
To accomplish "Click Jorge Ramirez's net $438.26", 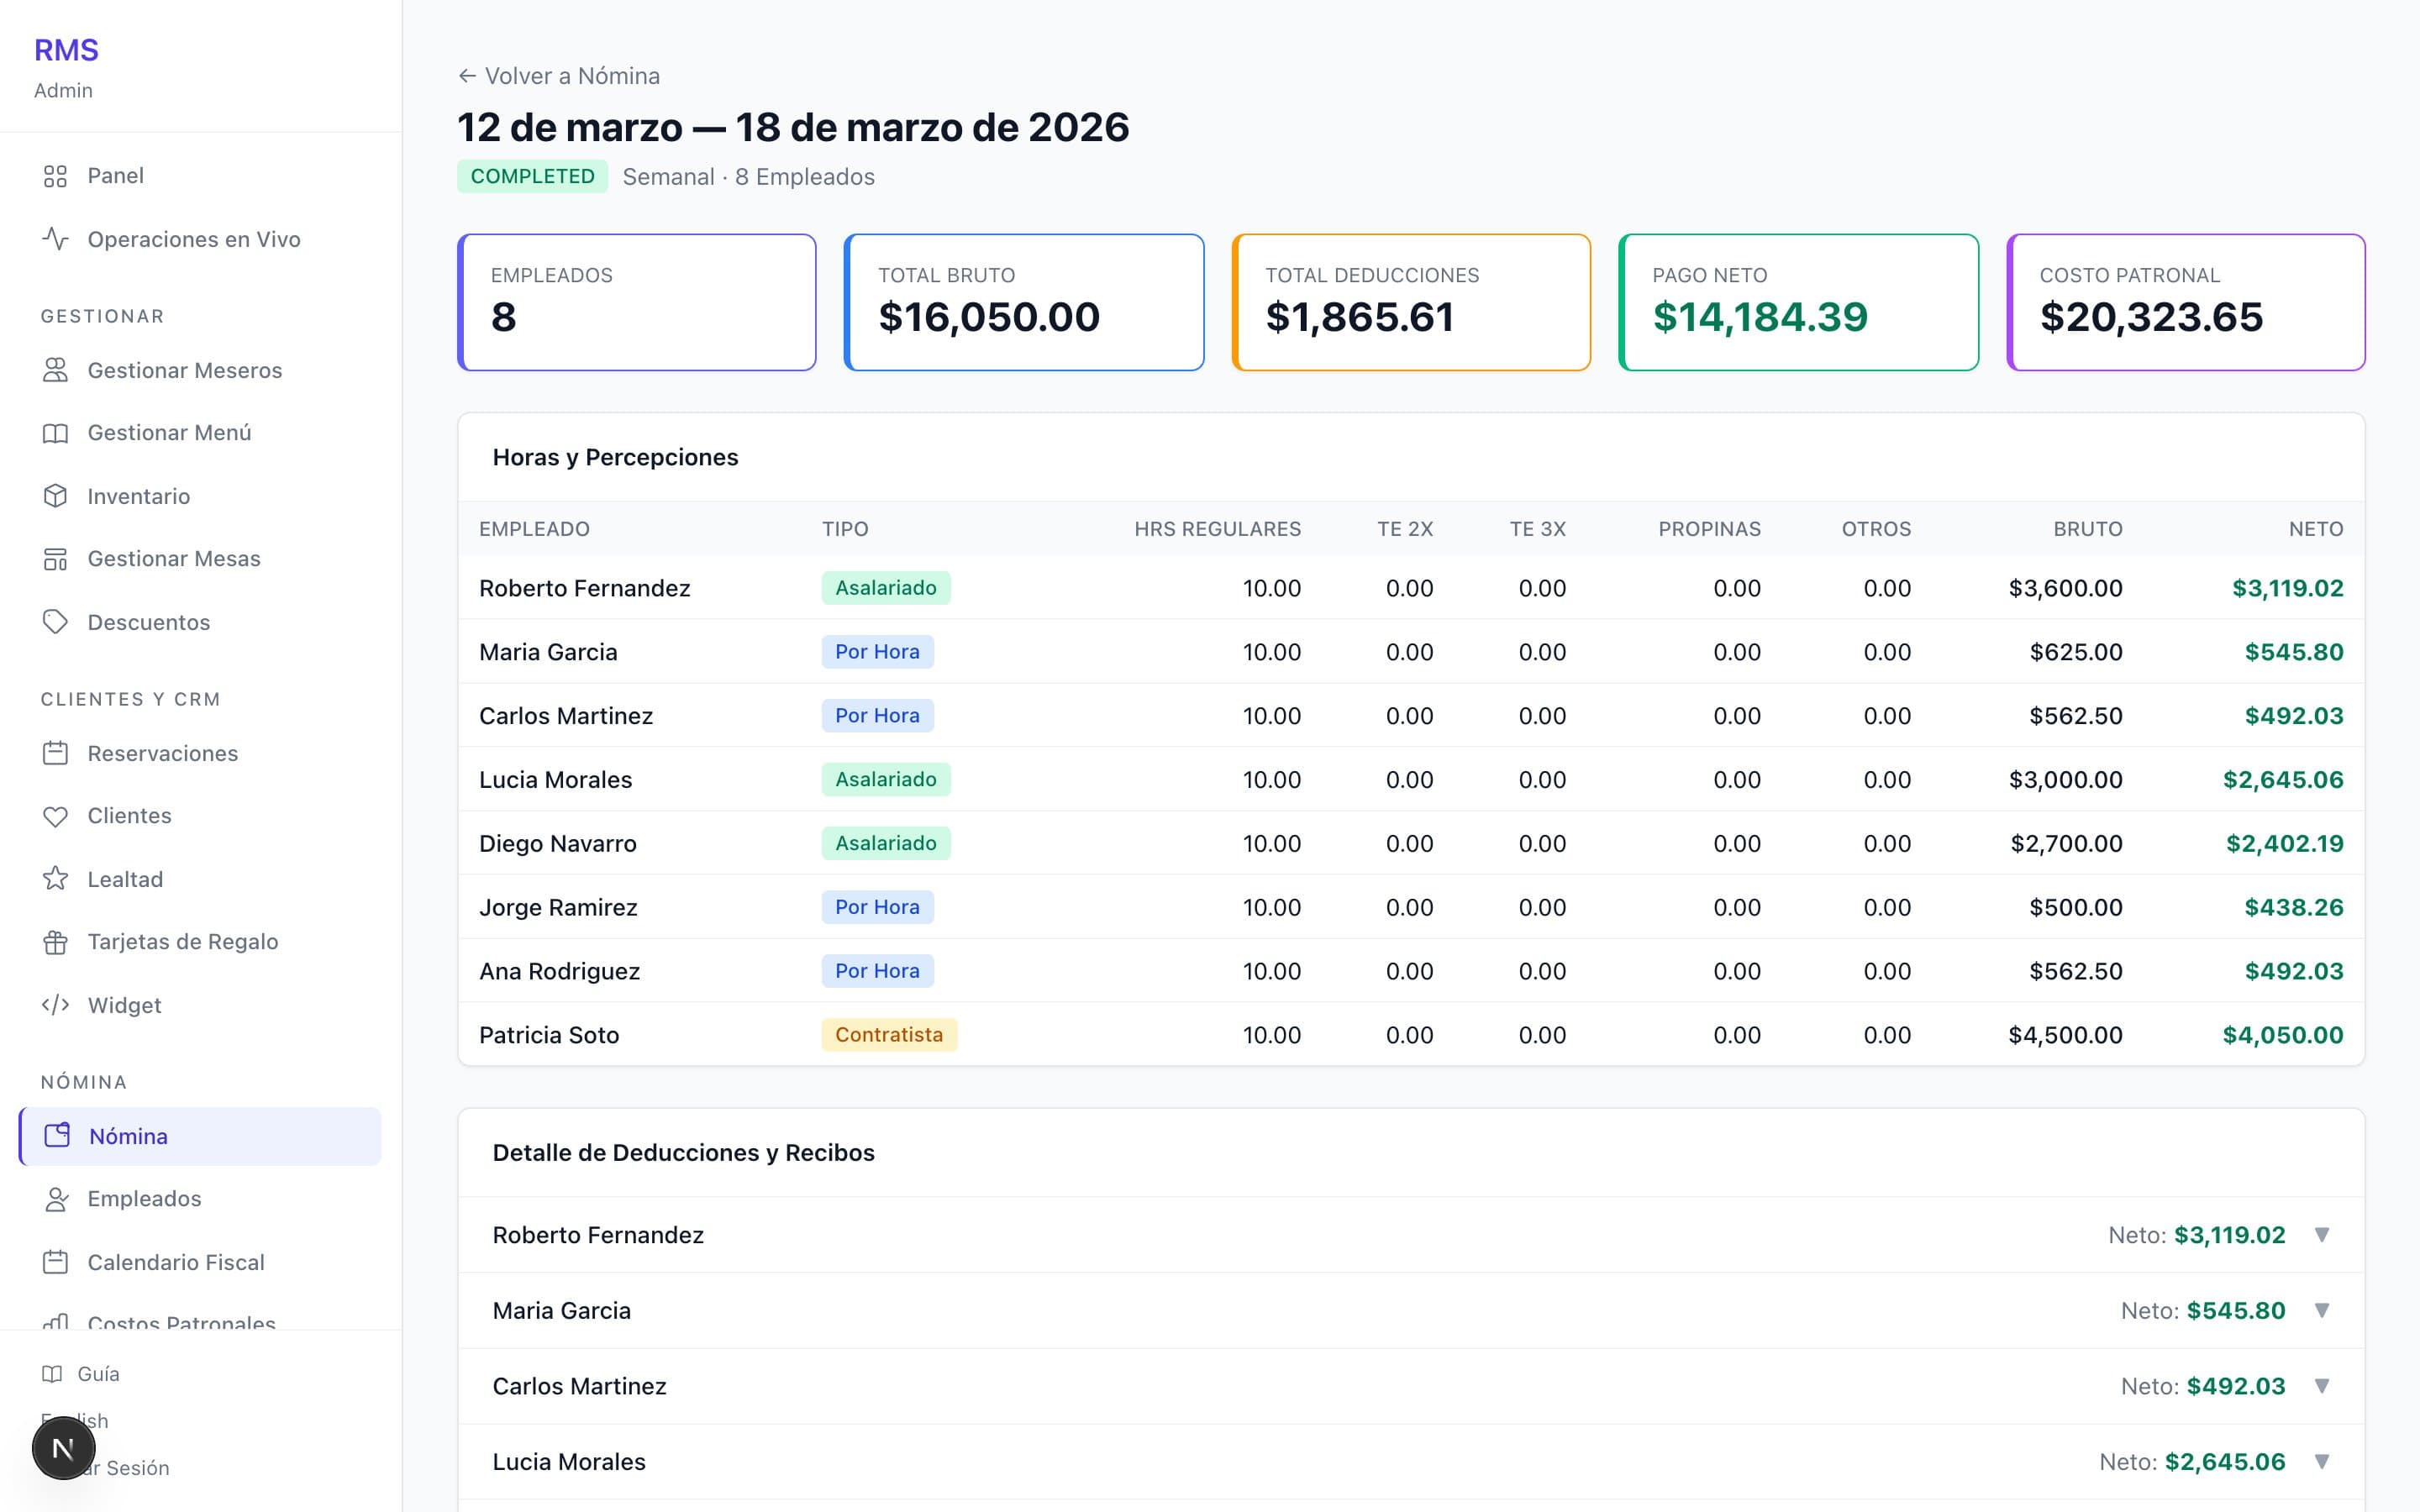I will click(x=2294, y=907).
